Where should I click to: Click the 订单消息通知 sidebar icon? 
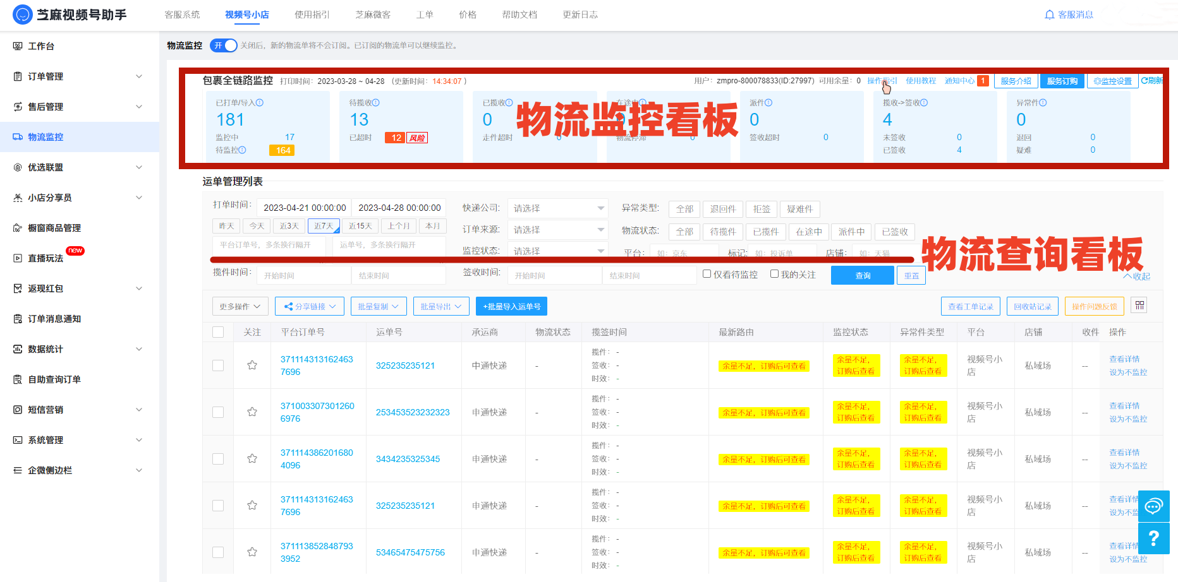[18, 319]
